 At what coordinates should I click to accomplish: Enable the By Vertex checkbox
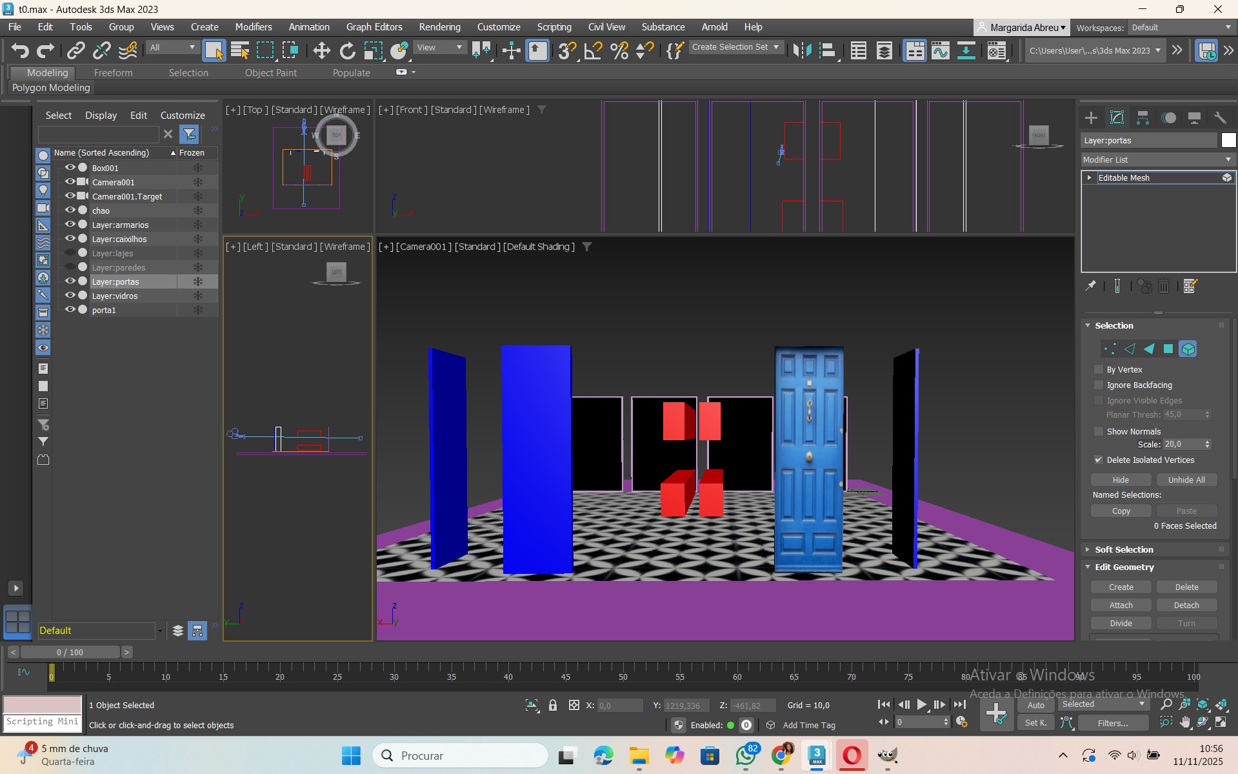click(1099, 370)
